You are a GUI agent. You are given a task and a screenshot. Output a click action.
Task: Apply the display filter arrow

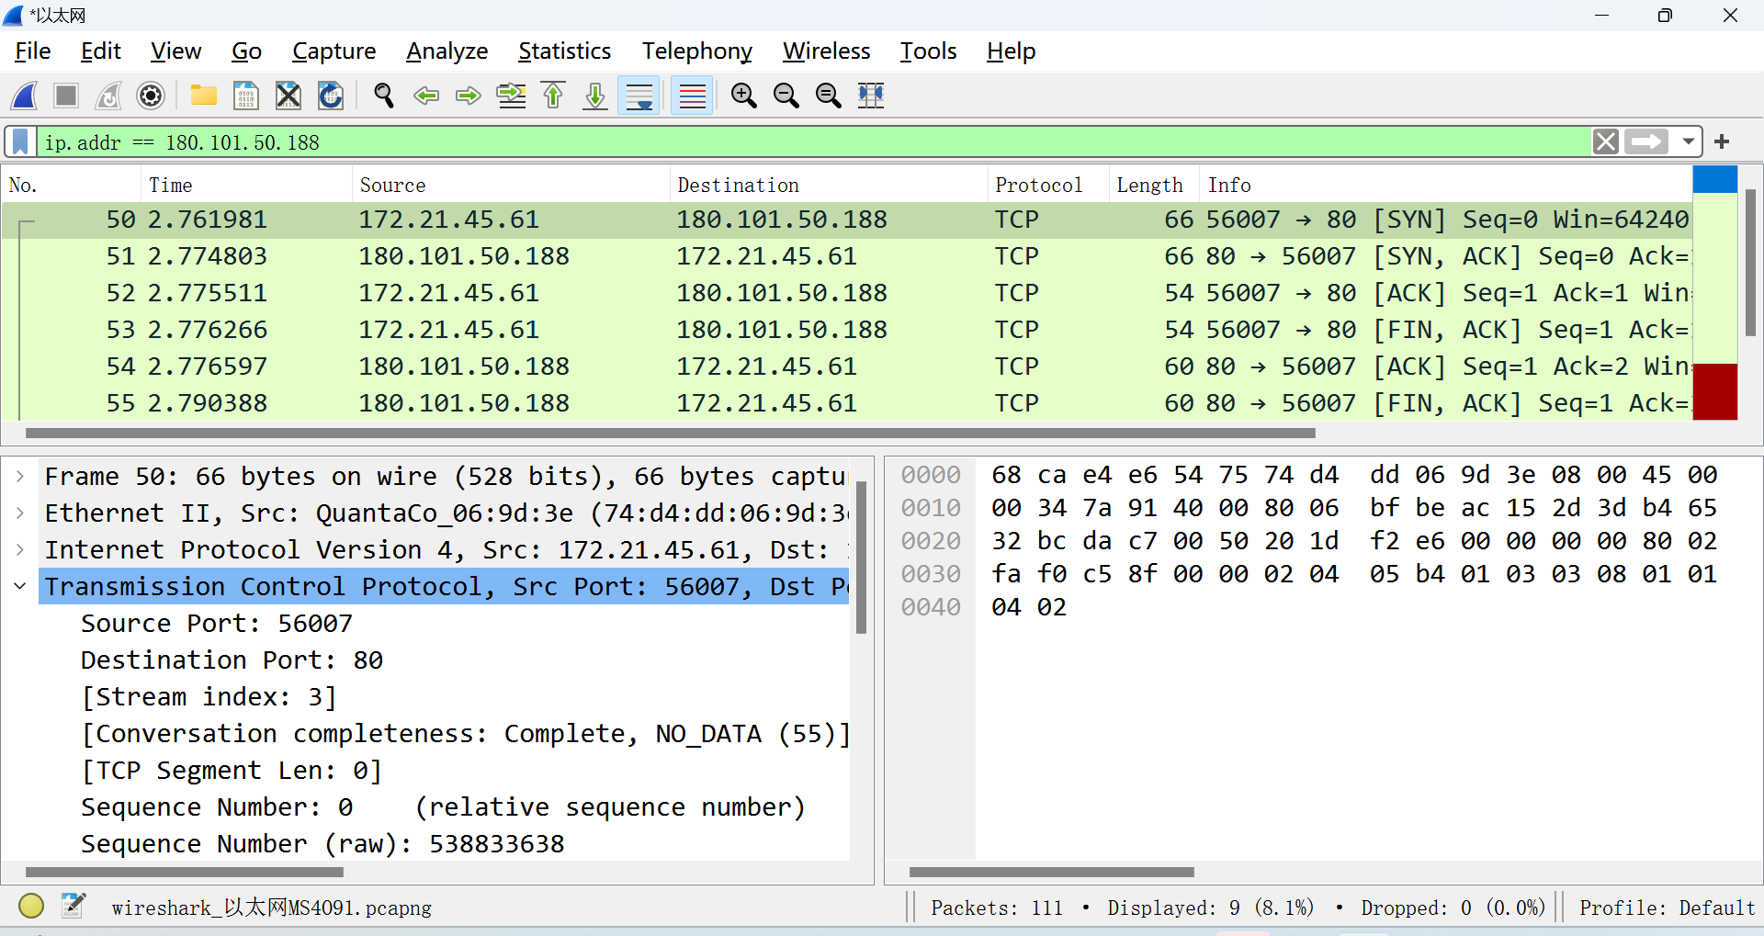1645,142
